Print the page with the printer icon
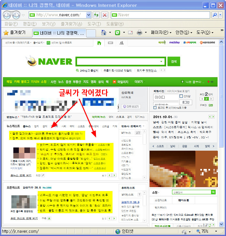 [140, 33]
